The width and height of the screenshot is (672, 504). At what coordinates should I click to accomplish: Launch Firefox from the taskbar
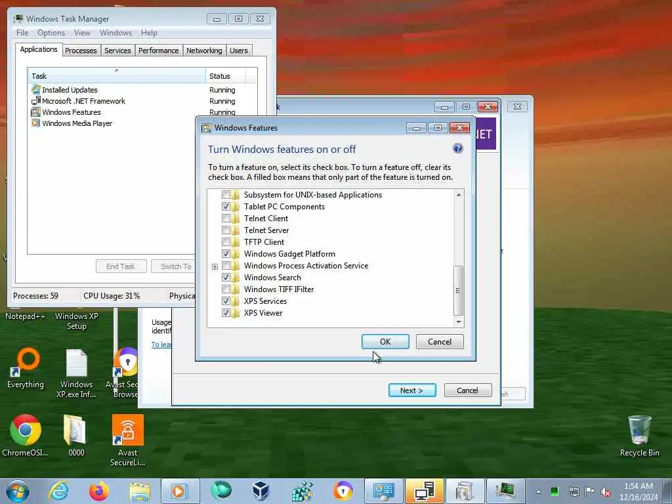(x=98, y=491)
